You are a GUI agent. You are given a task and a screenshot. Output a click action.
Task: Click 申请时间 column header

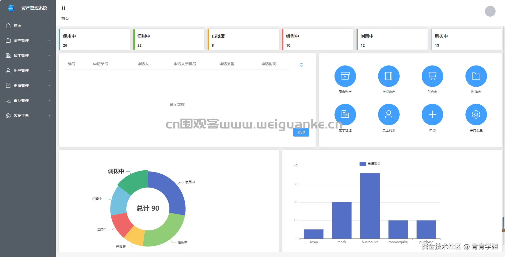tap(269, 64)
